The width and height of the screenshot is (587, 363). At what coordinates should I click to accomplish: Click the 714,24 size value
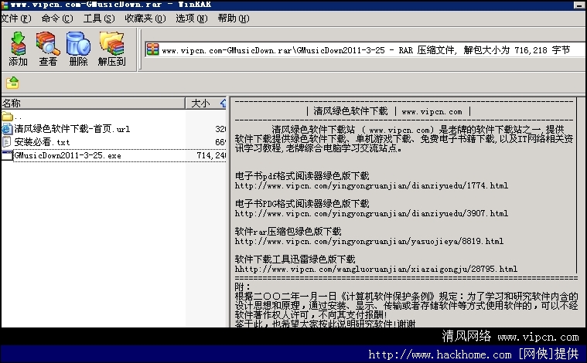coord(211,155)
